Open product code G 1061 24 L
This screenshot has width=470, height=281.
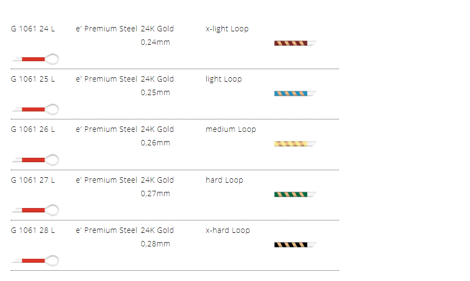point(33,29)
